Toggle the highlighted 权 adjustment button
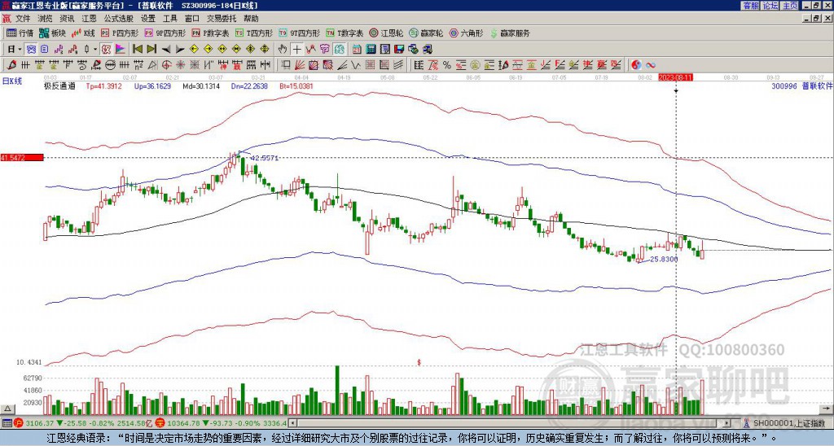 (106, 50)
